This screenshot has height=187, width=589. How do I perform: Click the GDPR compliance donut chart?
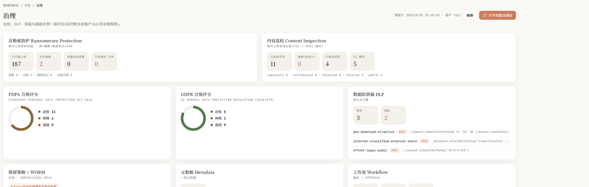click(193, 118)
